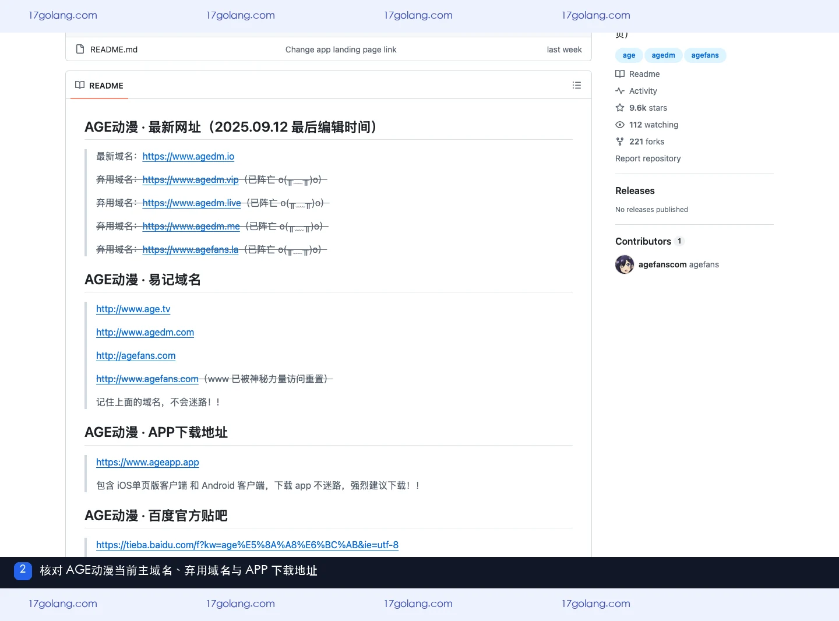The height and width of the screenshot is (621, 839).
Task: Open agefanscom contributor profile name
Action: click(x=662, y=264)
